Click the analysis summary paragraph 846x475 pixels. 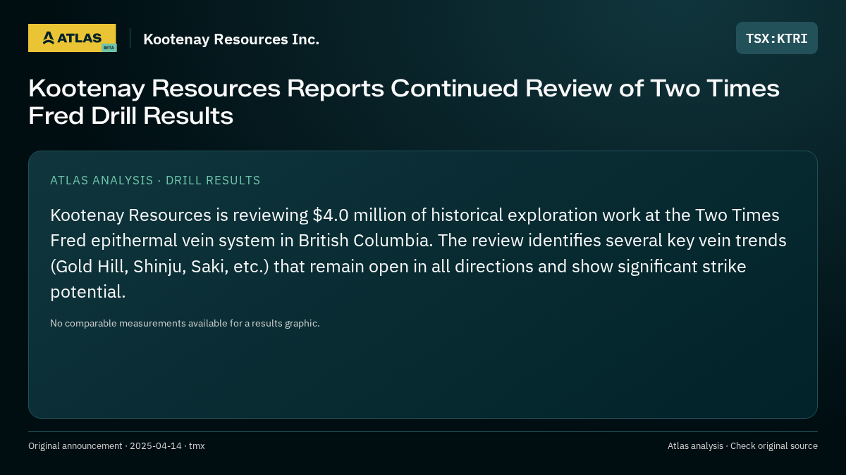[x=418, y=253]
